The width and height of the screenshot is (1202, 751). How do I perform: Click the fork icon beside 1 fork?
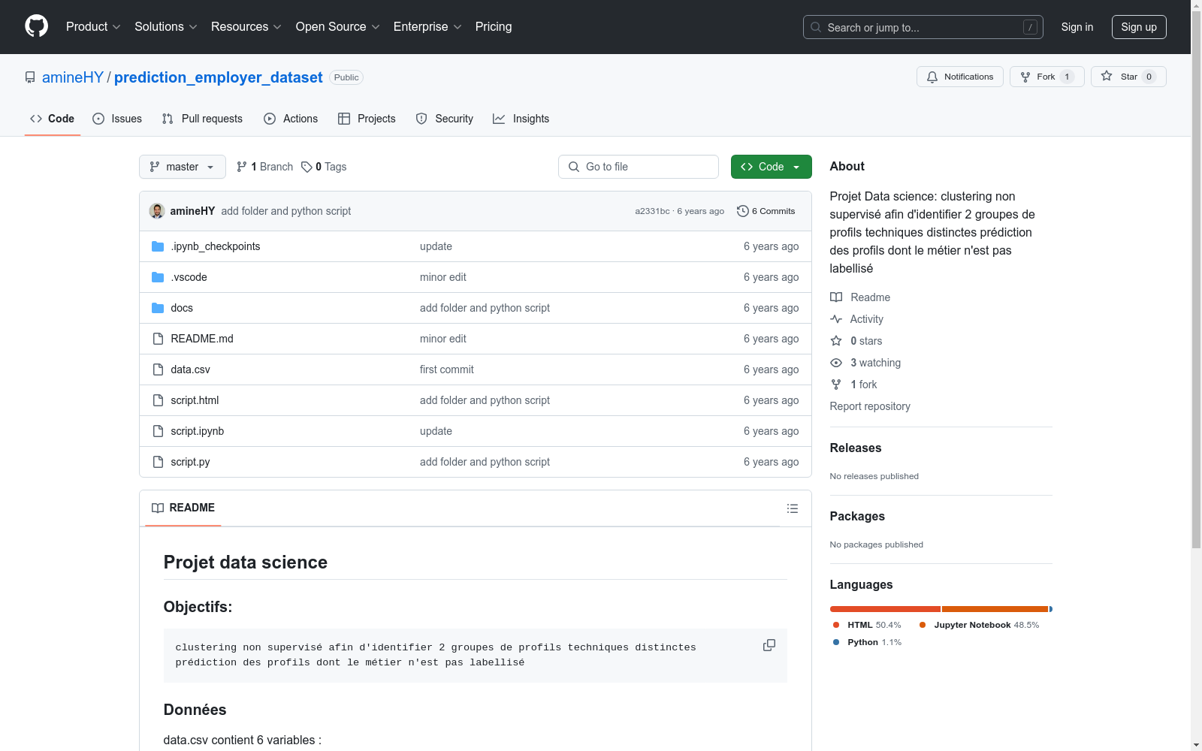pyautogui.click(x=836, y=385)
